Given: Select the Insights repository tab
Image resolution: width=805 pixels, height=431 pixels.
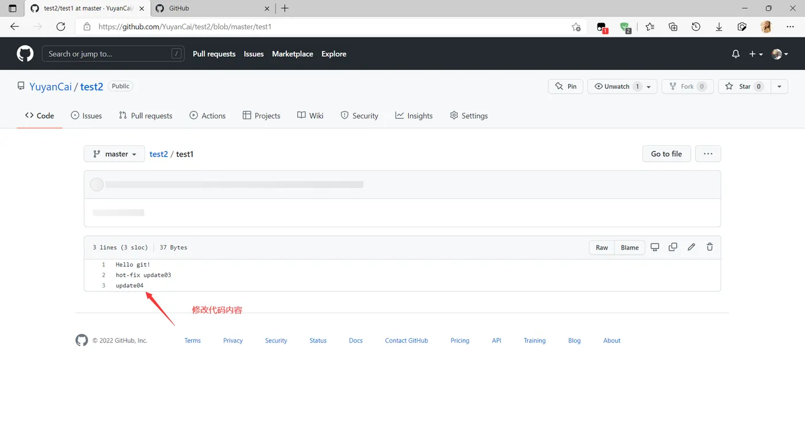Looking at the screenshot, I should pyautogui.click(x=414, y=115).
